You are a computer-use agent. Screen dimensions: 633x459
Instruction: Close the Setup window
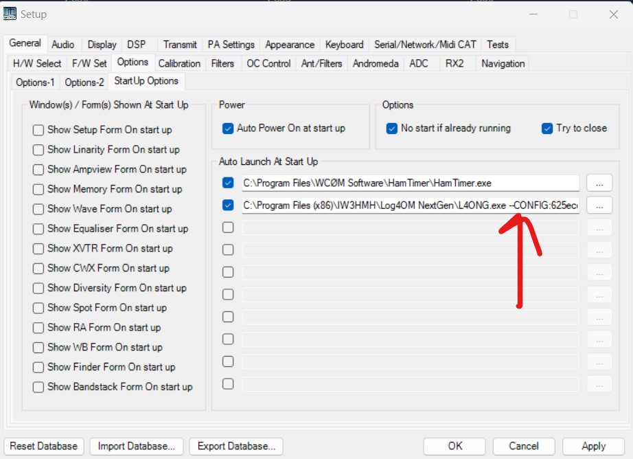click(613, 14)
